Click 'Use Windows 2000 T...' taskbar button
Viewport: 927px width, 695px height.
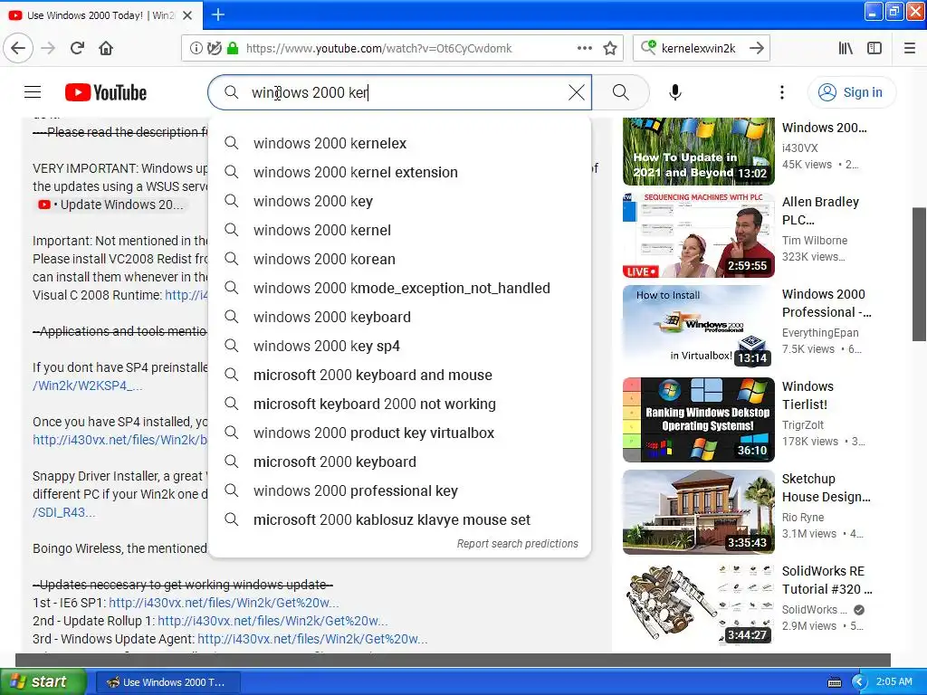coord(167,682)
